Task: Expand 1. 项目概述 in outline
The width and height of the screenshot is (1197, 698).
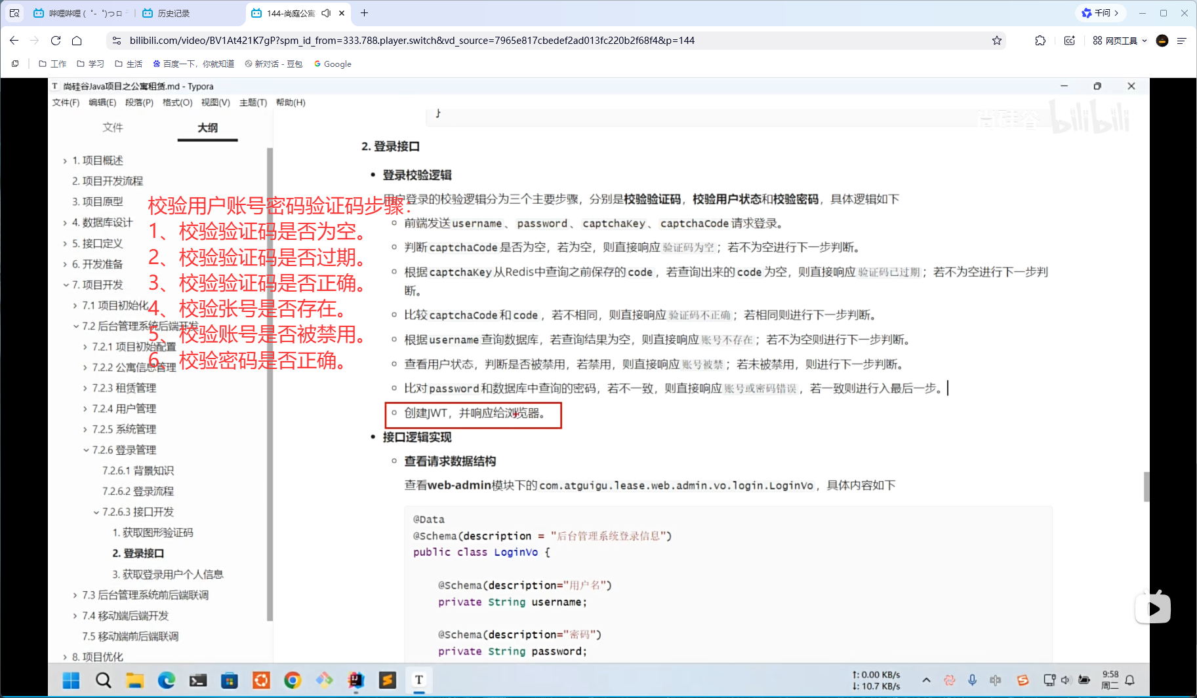Action: 65,161
